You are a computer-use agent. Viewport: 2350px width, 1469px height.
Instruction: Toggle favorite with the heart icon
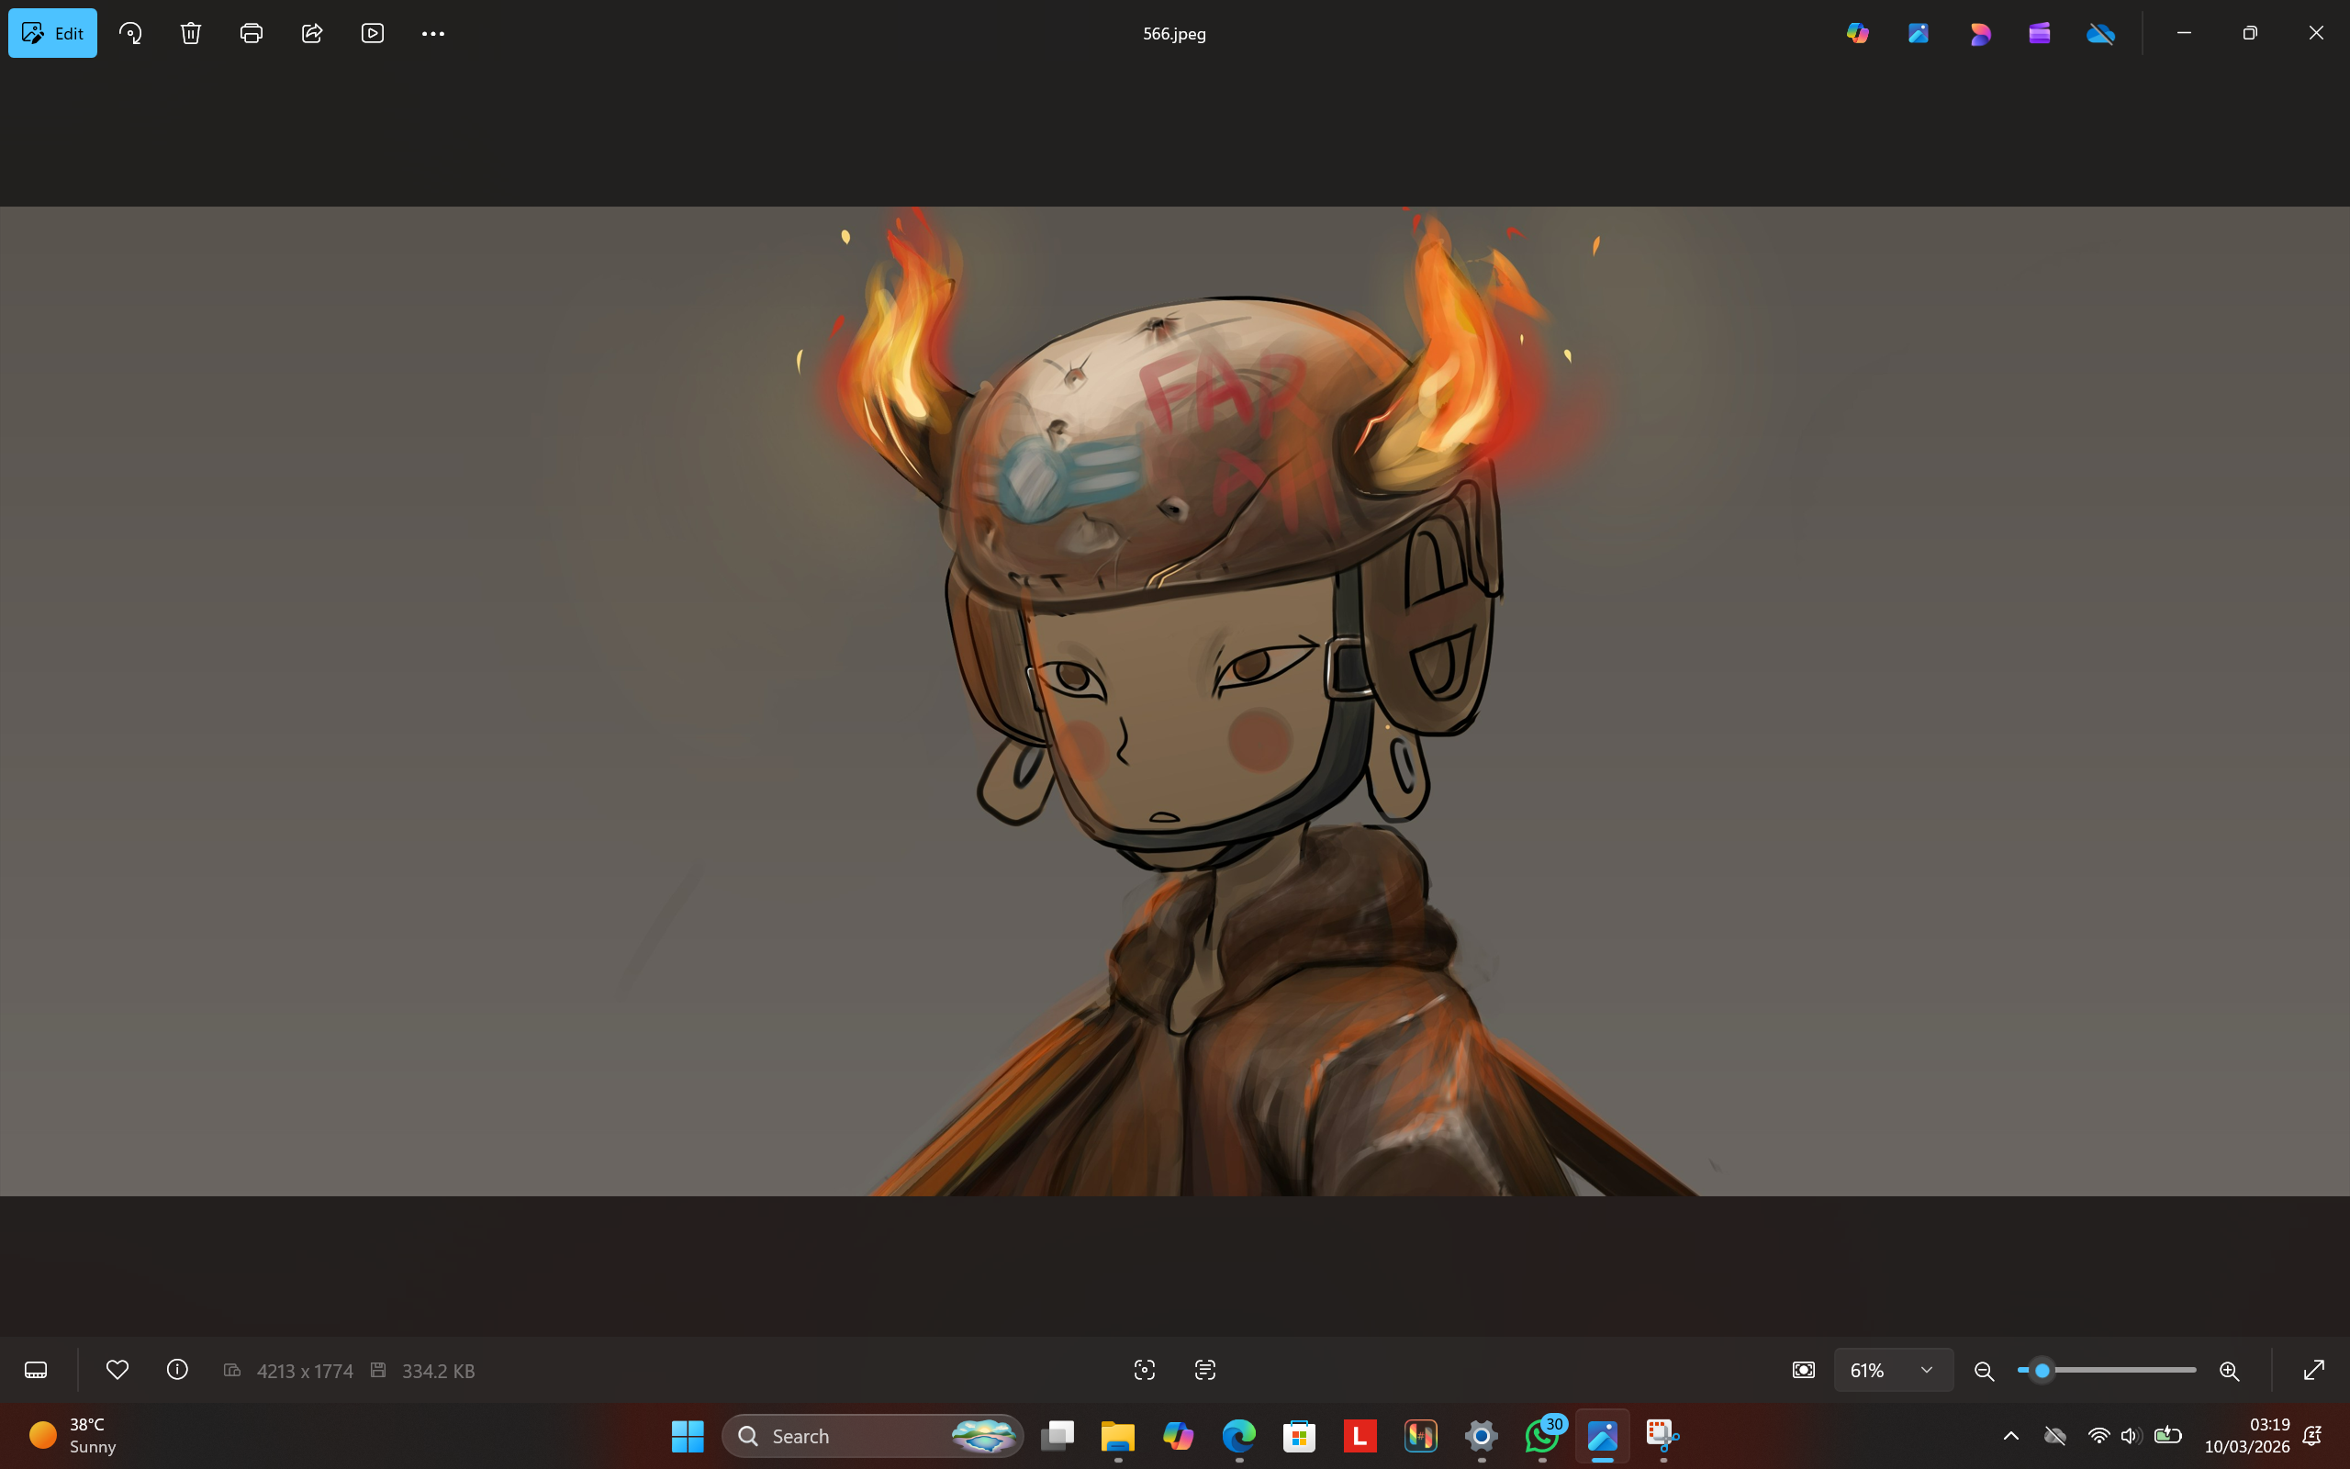(x=117, y=1370)
